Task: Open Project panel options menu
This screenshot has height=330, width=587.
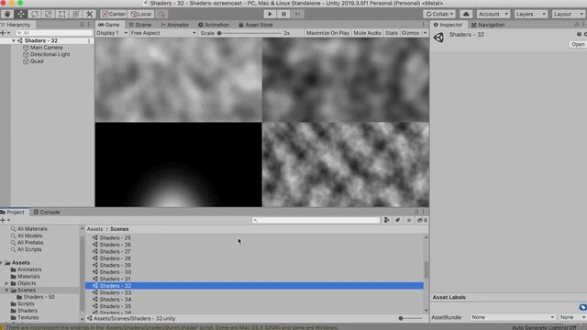Action: pos(424,212)
